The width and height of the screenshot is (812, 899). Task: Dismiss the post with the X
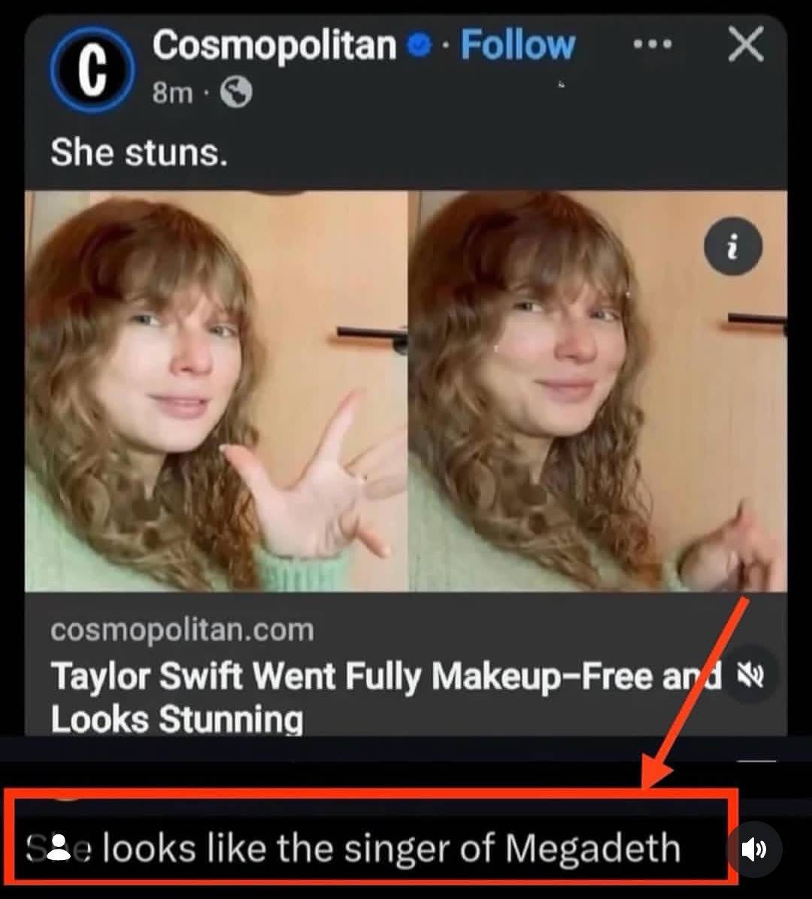point(745,44)
